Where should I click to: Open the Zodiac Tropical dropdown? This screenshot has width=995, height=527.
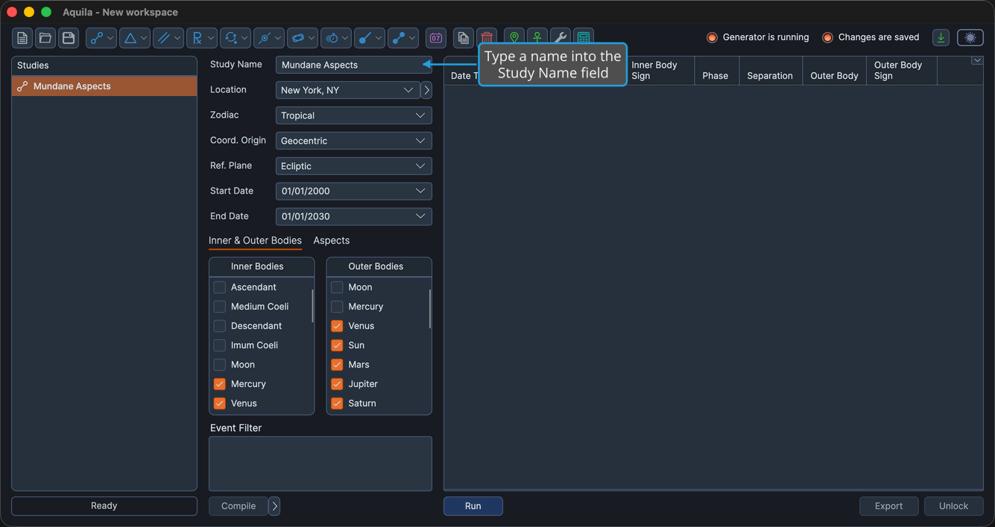(353, 115)
